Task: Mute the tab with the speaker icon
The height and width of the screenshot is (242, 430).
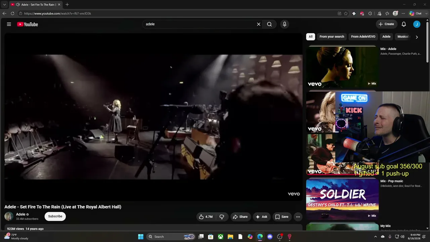Action: pos(18,5)
